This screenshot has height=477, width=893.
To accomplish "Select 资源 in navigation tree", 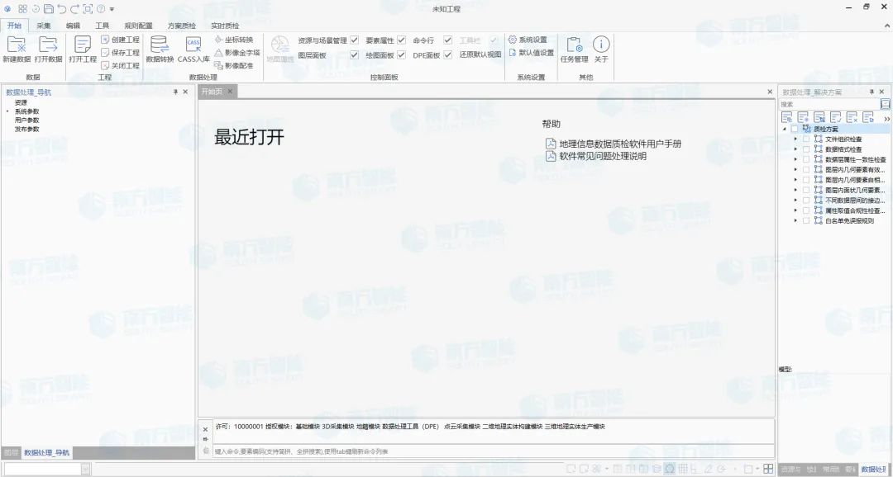I will tap(21, 102).
